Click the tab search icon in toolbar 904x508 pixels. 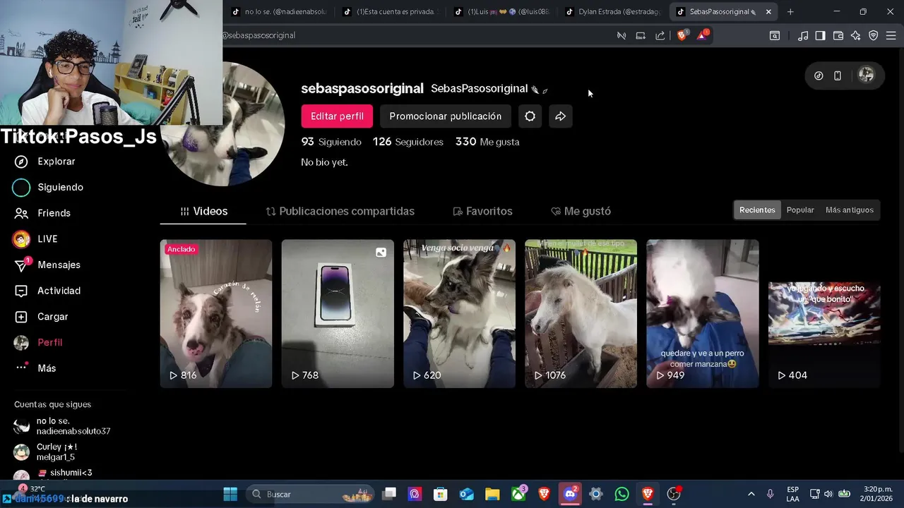(x=775, y=35)
